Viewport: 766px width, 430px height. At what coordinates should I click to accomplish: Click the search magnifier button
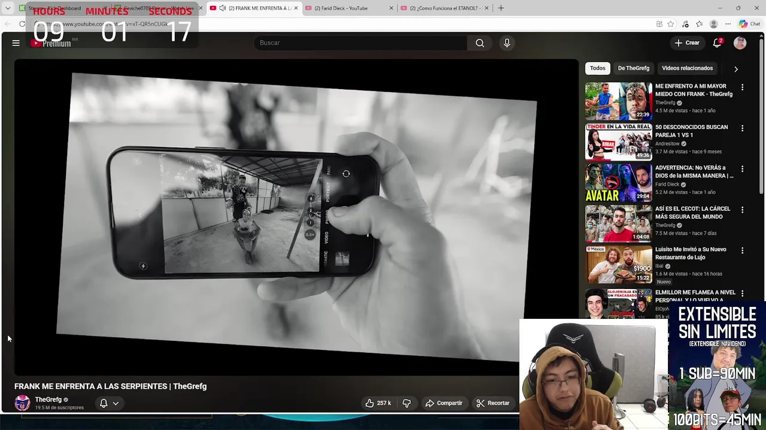480,43
